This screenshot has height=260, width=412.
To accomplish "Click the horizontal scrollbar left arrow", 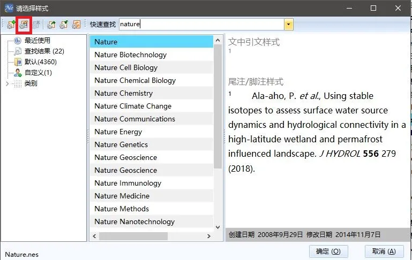I will (x=95, y=236).
